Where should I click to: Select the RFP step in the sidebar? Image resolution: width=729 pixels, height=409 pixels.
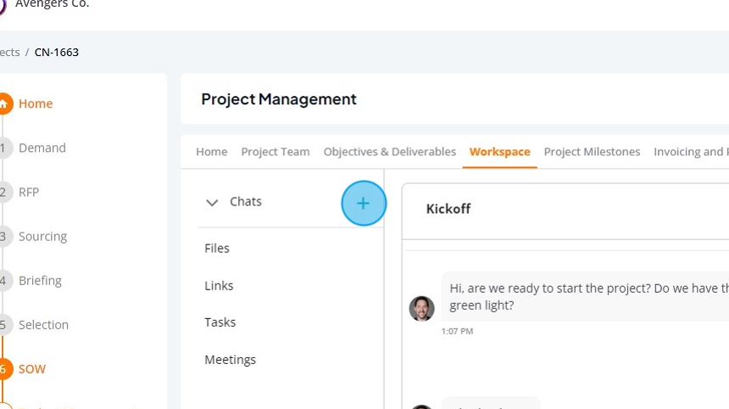pos(29,192)
